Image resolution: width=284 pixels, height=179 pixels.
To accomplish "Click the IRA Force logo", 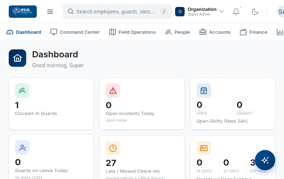I will (23, 12).
